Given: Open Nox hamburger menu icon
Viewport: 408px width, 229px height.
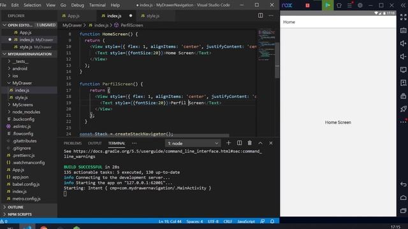Looking at the screenshot, I should pyautogui.click(x=349, y=5).
